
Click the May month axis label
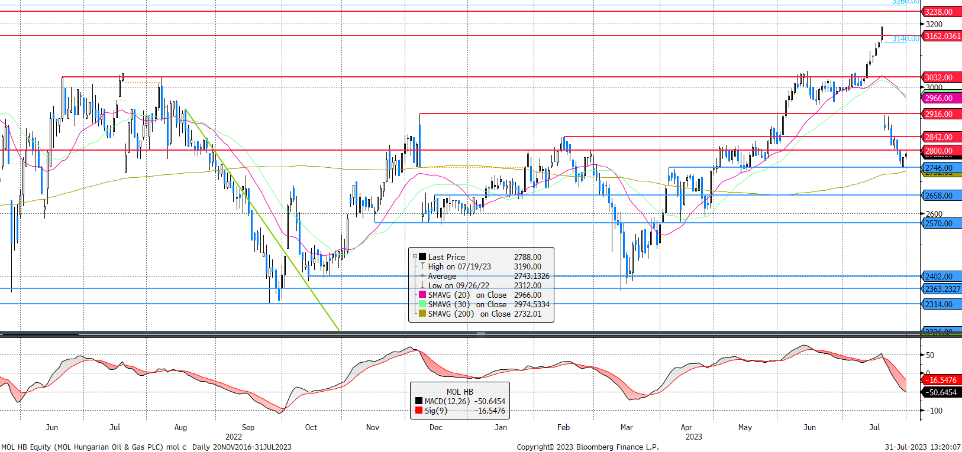point(745,427)
